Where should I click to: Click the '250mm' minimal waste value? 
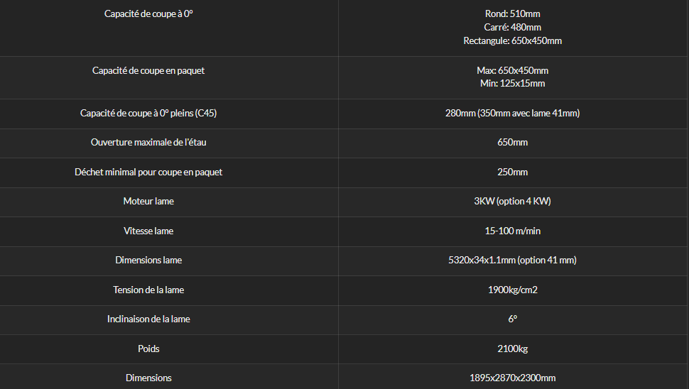512,172
